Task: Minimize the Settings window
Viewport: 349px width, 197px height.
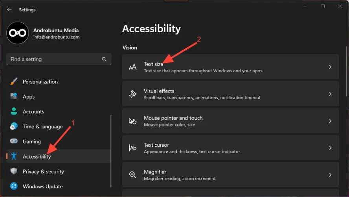Action: (306, 6)
